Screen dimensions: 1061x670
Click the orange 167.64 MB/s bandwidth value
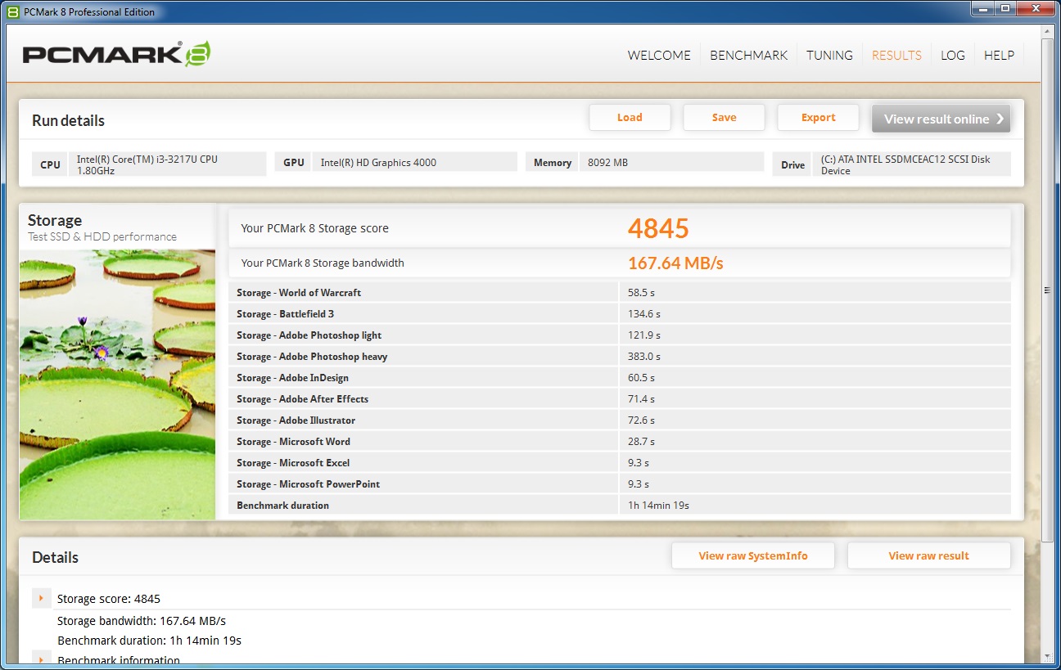[x=675, y=263]
